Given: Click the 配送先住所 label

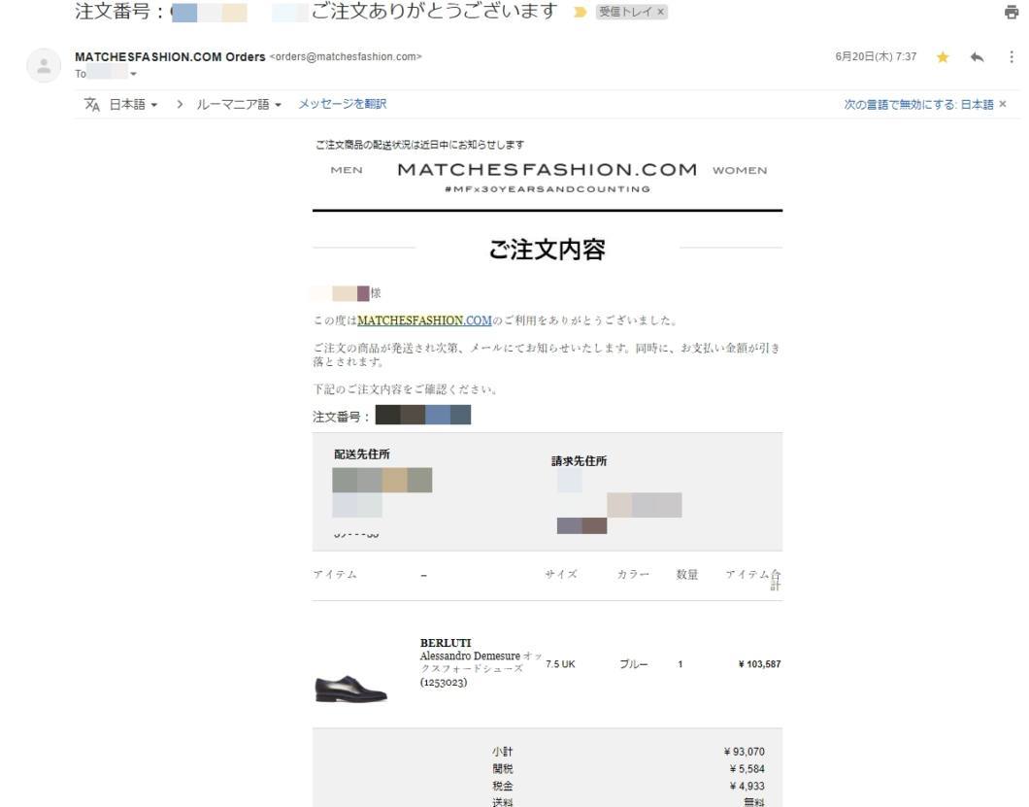Looking at the screenshot, I should pos(361,454).
